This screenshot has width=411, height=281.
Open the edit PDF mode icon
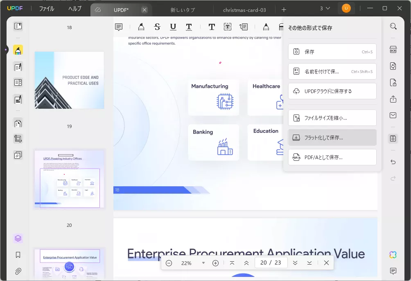(18, 67)
